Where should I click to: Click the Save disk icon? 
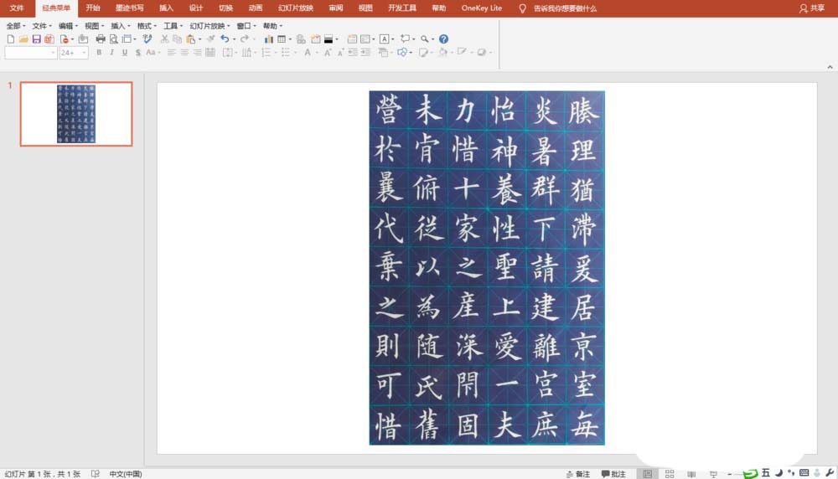point(36,39)
